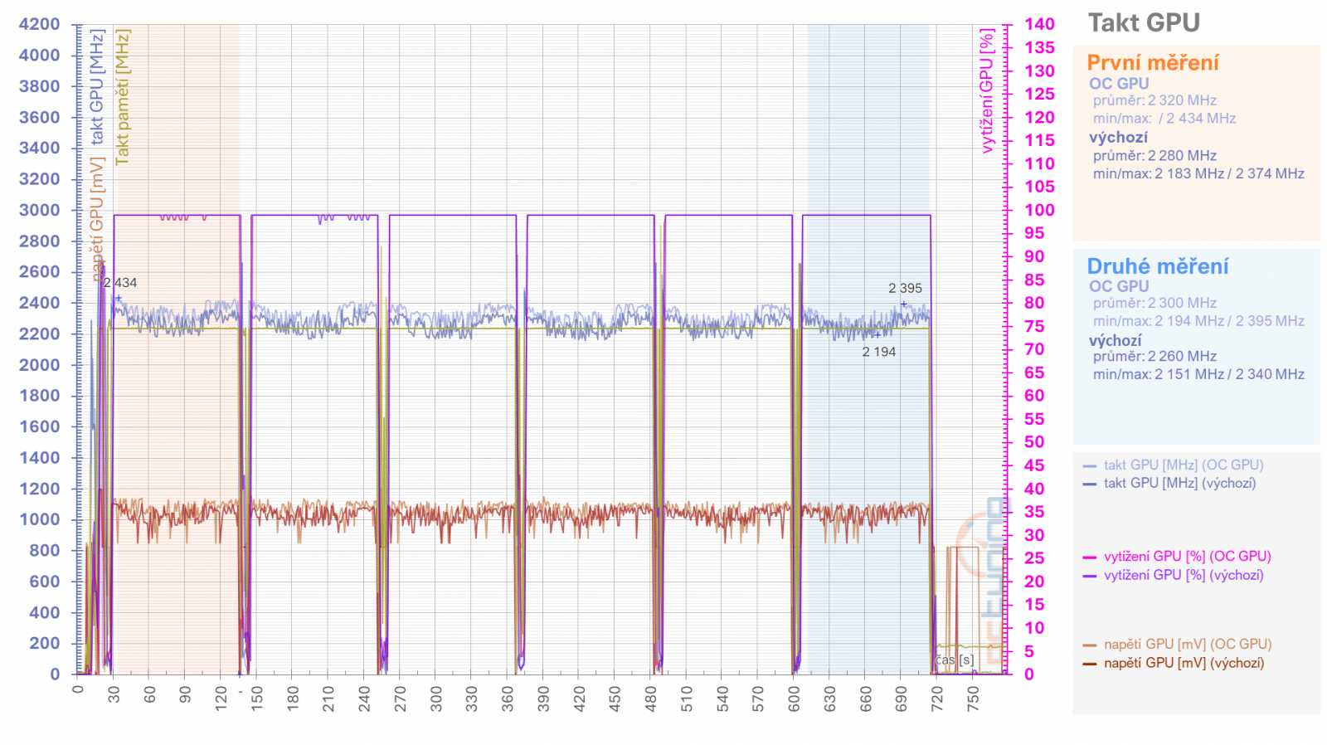Click the "vytížení GPU [%]" axis title

tap(987, 91)
